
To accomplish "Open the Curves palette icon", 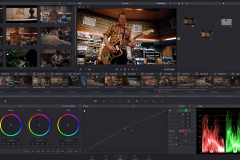I will pos(96,101).
